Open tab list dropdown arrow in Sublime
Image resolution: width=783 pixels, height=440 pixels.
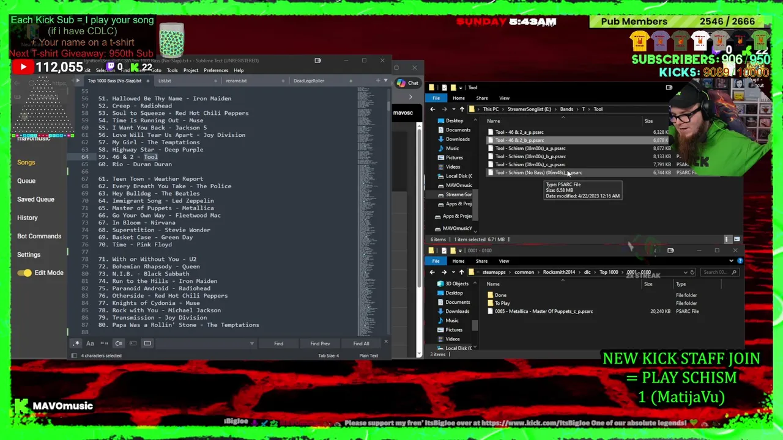pyautogui.click(x=385, y=81)
